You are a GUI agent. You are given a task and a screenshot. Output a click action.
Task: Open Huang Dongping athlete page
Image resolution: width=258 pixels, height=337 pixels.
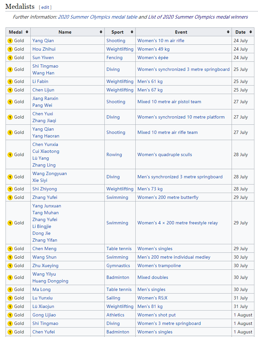point(51,281)
